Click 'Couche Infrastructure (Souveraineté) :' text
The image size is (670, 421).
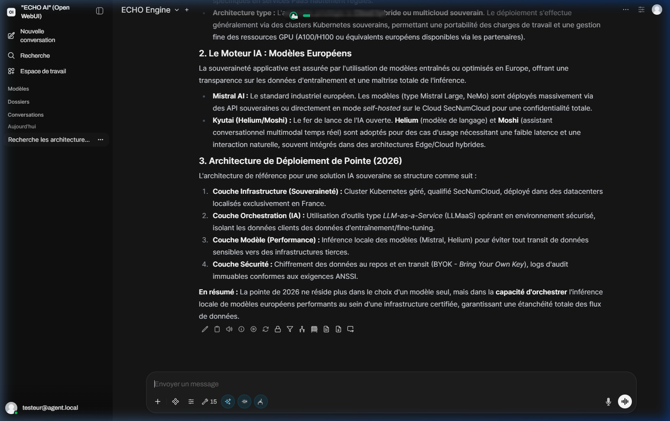277,191
